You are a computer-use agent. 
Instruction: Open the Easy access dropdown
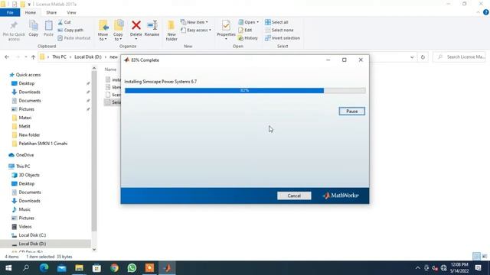tap(196, 31)
